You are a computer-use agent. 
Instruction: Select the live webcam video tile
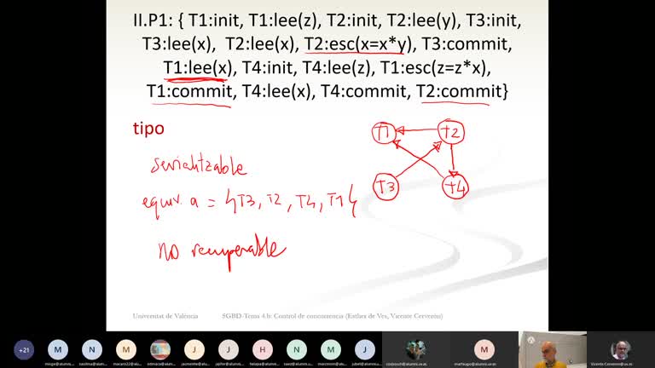point(553,349)
